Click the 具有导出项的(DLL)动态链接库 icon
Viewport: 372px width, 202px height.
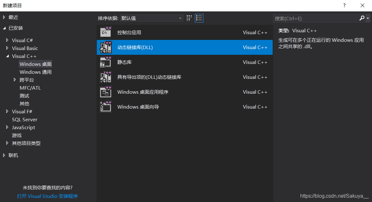click(106, 77)
